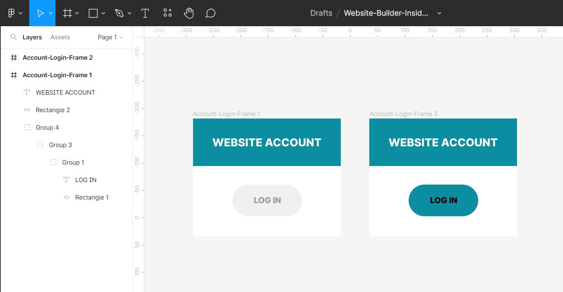Viewport: 563px width, 292px height.
Task: Select the Move tool
Action: pyautogui.click(x=40, y=13)
